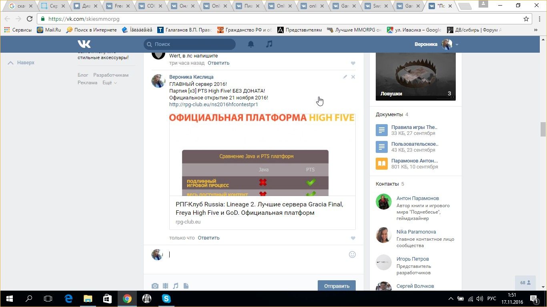The height and width of the screenshot is (307, 547).
Task: Click the orange book icon for Парамонов Антон document
Action: point(382,164)
